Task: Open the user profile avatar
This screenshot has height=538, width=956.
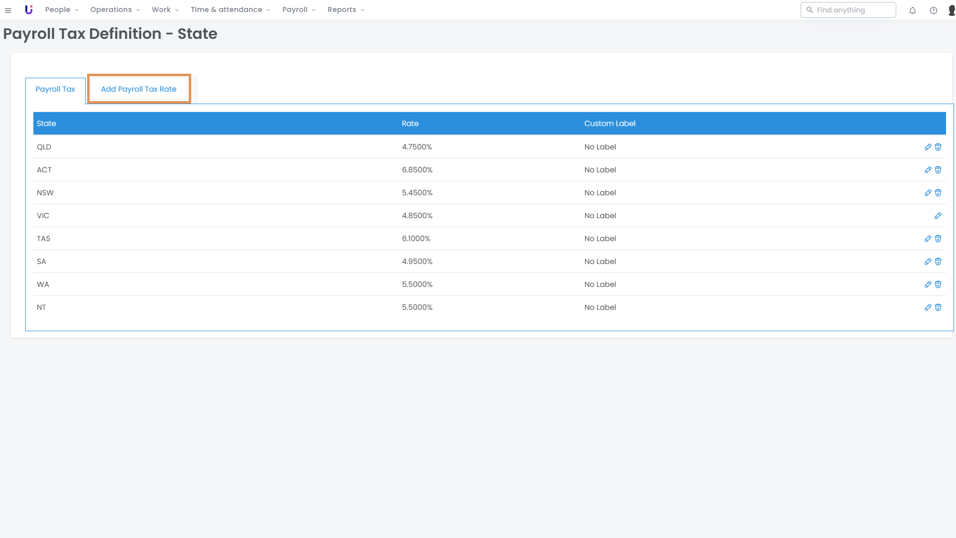Action: (952, 10)
